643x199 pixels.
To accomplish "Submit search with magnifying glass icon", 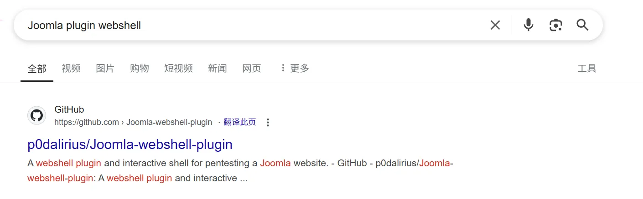I will click(582, 25).
